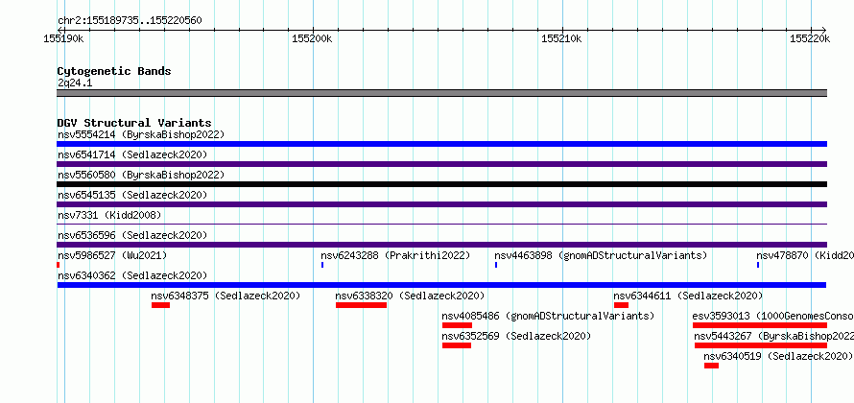This screenshot has height=403, width=854.
Task: Click the red nsv6344611 variant bar
Action: point(622,305)
